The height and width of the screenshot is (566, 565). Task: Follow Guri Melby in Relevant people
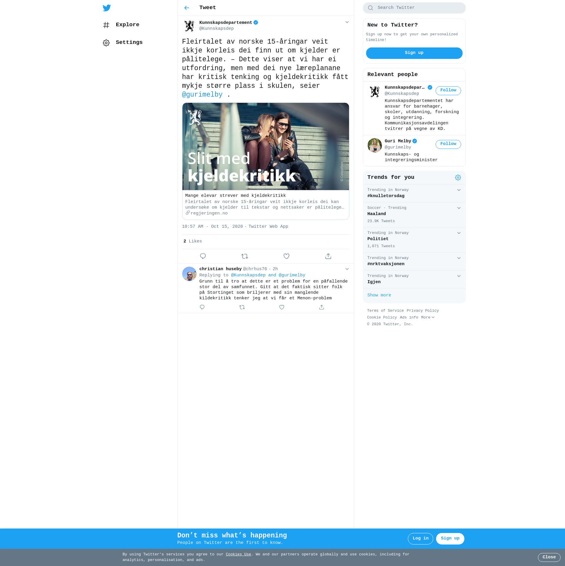pyautogui.click(x=448, y=144)
